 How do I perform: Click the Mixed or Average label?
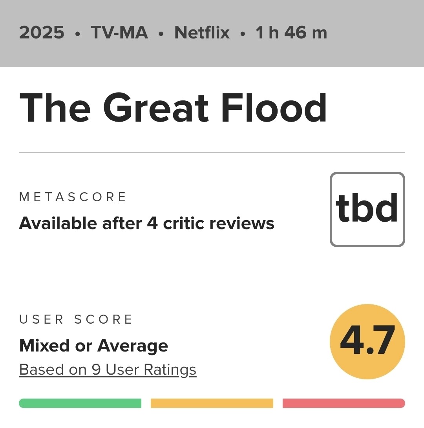point(93,346)
